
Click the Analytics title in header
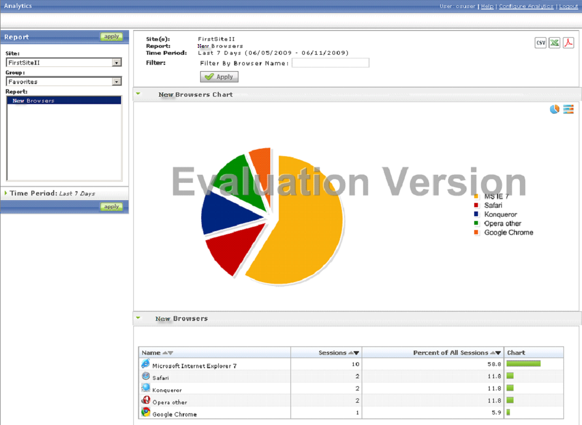(x=18, y=6)
